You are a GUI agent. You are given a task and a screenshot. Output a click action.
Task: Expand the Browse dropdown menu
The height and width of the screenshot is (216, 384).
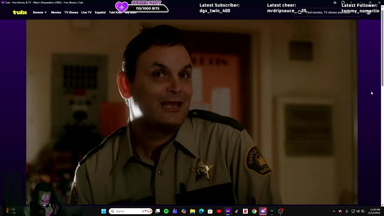pos(40,12)
